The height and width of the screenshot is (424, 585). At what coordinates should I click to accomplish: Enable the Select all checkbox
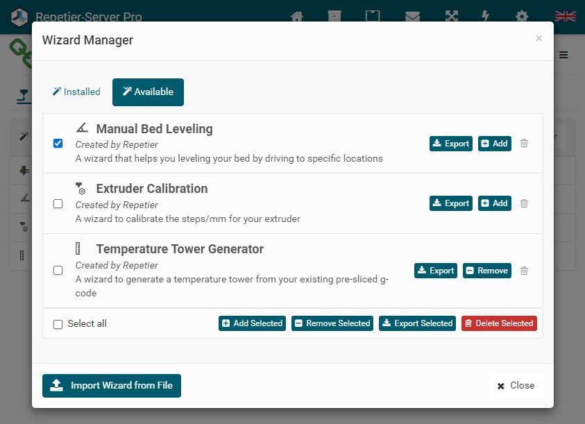58,324
